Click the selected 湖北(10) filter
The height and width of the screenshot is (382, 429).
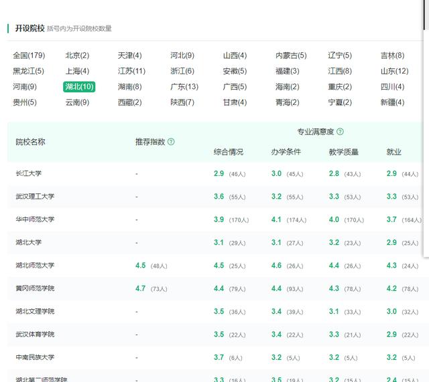click(79, 86)
